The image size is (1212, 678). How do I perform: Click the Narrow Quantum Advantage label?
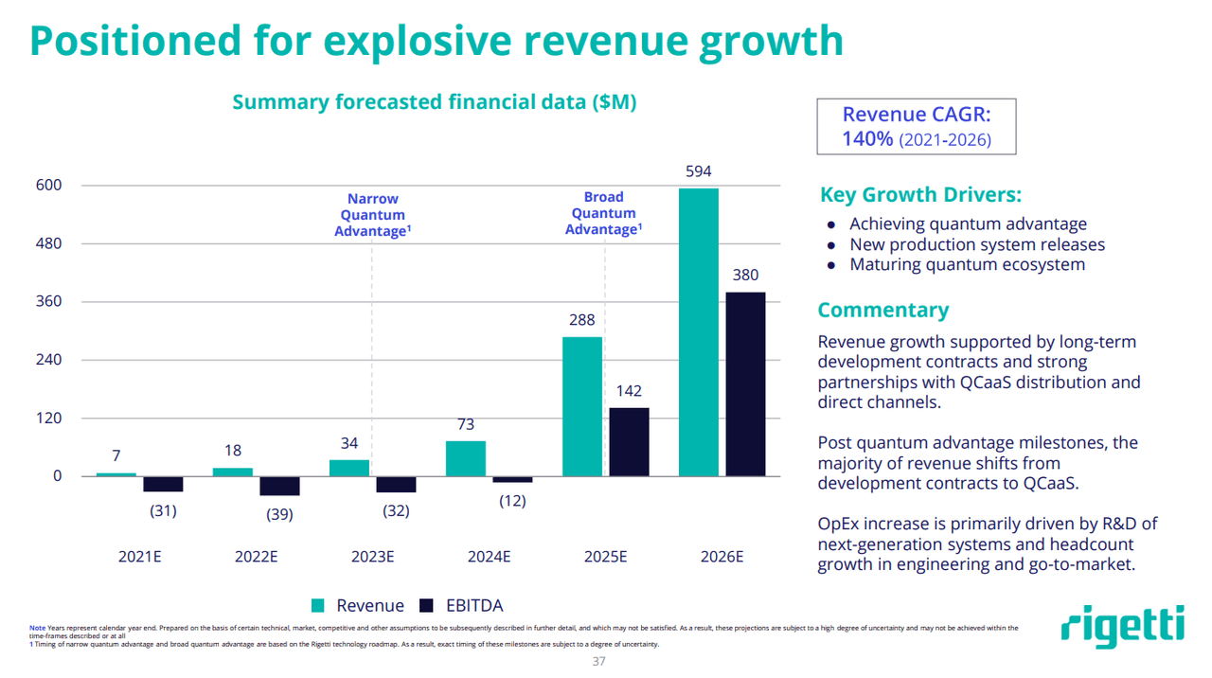click(x=372, y=213)
